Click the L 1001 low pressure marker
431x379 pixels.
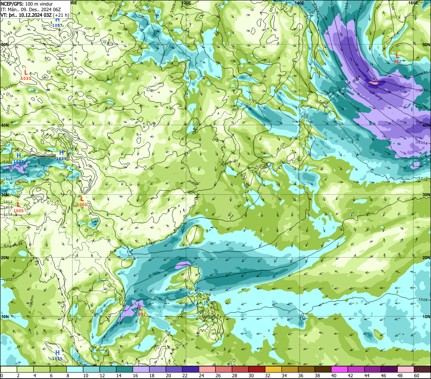coord(141,311)
